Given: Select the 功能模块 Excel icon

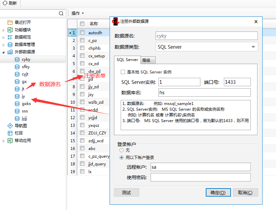Looking at the screenshot, I should [x=10, y=30].
